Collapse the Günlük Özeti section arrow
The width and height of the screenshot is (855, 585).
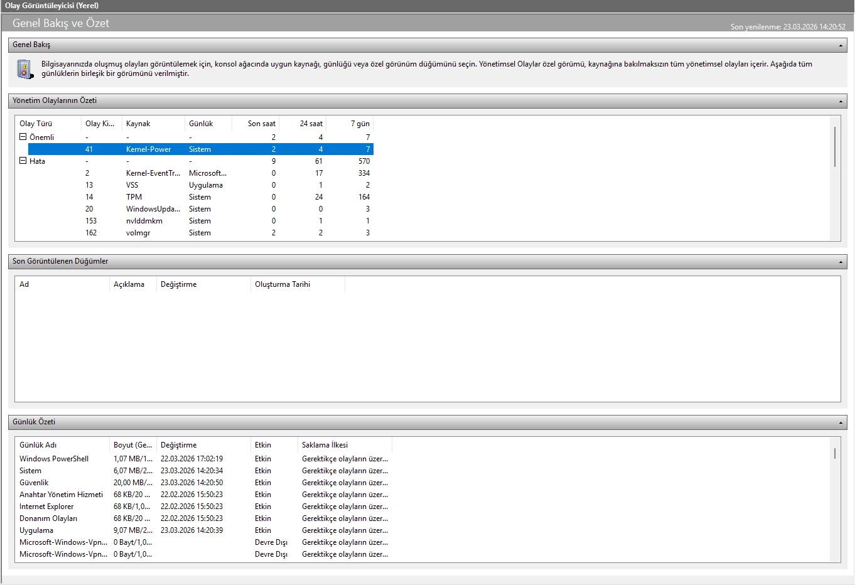(x=841, y=422)
